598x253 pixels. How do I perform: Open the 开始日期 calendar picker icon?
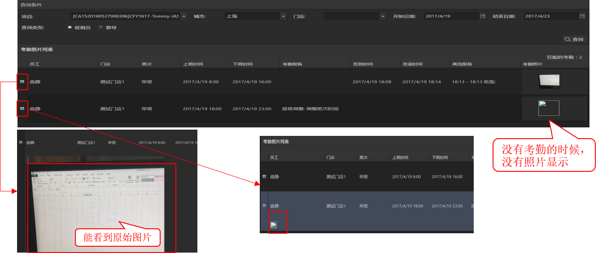coord(483,16)
